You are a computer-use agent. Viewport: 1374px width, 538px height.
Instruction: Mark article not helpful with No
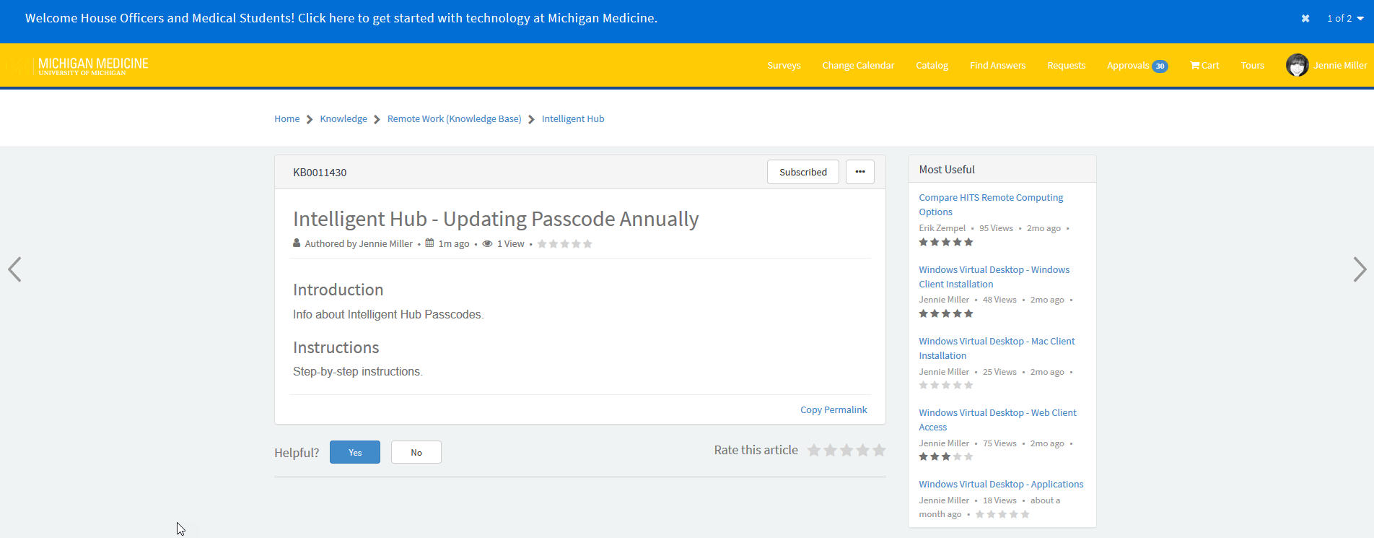click(x=416, y=452)
